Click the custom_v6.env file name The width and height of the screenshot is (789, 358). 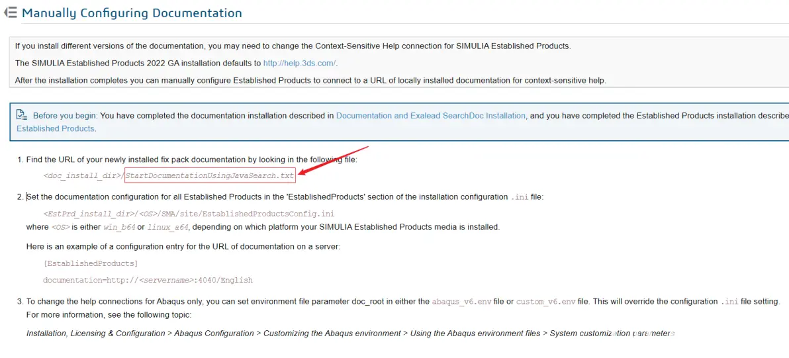tap(545, 302)
